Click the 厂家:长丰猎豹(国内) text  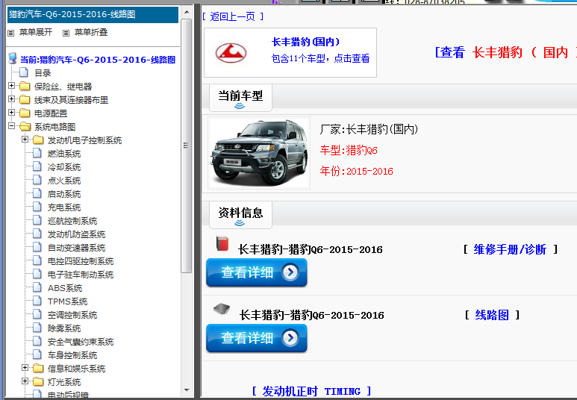click(x=369, y=129)
